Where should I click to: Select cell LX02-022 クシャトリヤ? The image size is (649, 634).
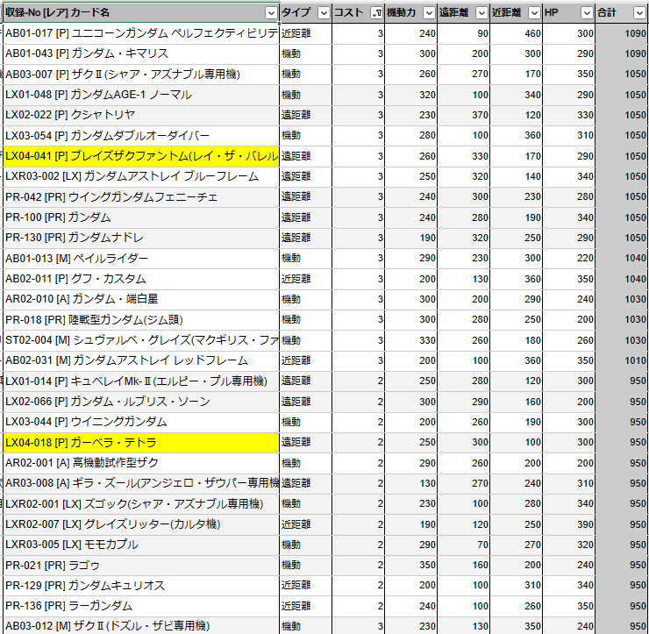[140, 115]
